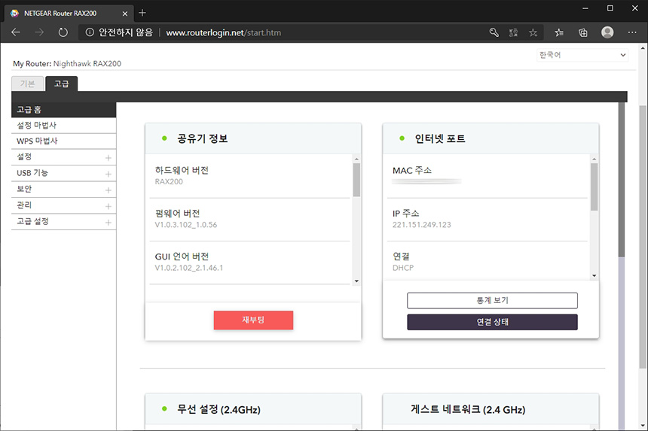The width and height of the screenshot is (648, 431).
Task: Click scroll-down arrow in 공유기 정보 panel
Action: pos(356,281)
